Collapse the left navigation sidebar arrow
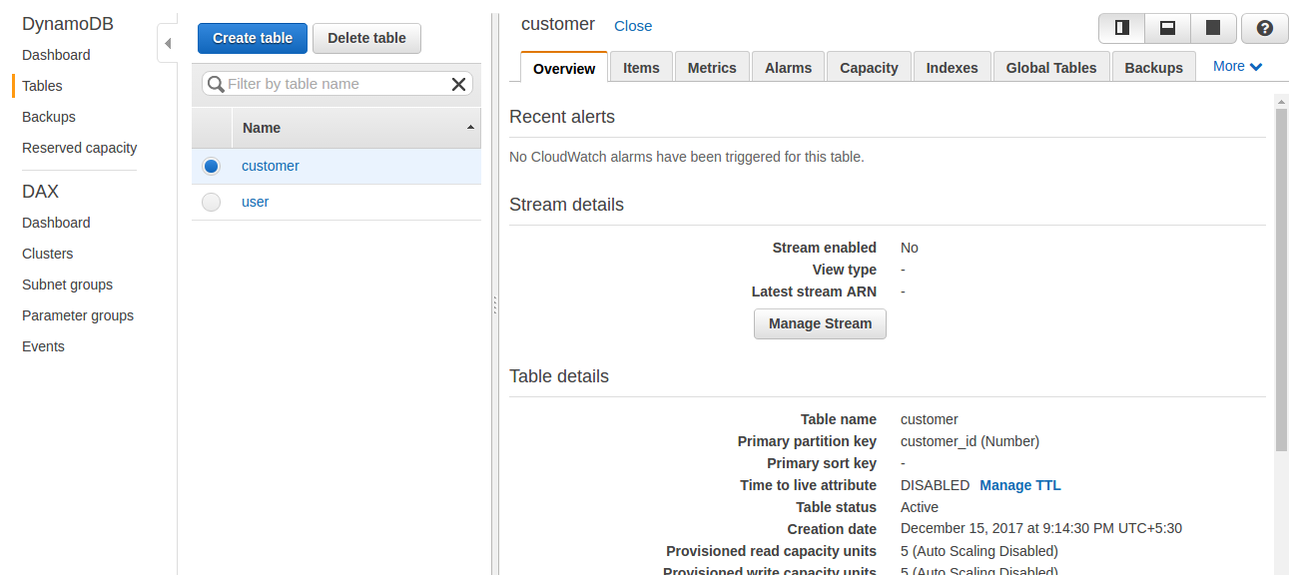Image resolution: width=1290 pixels, height=575 pixels. click(x=168, y=43)
